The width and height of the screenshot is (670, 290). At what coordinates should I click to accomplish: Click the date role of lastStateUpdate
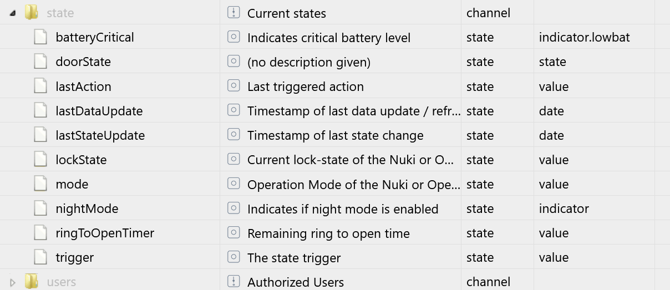pos(551,135)
